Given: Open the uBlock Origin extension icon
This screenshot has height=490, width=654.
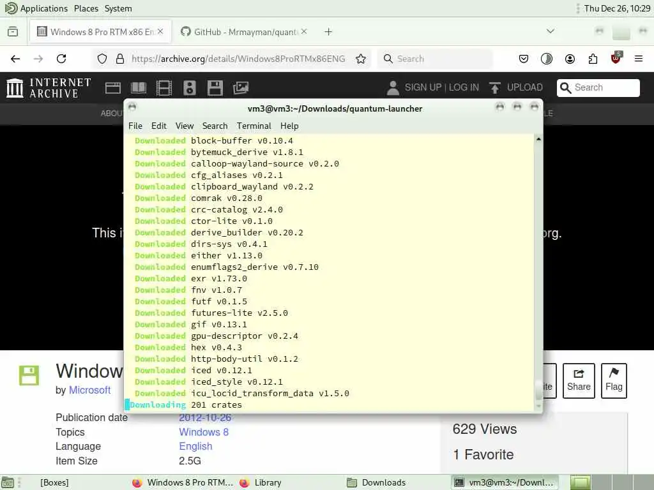Looking at the screenshot, I should (616, 58).
